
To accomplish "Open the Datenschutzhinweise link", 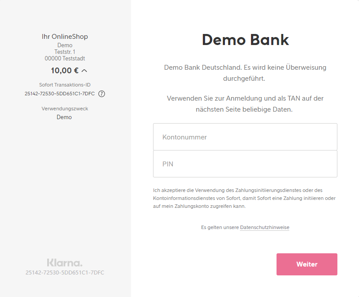I will click(x=265, y=227).
